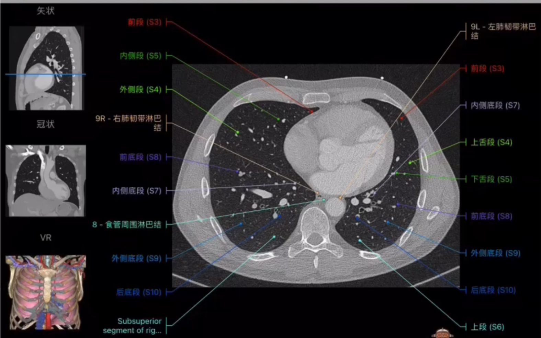Click left-side label 外侧底段 (S9)
This screenshot has height=338, width=541.
pyautogui.click(x=137, y=258)
